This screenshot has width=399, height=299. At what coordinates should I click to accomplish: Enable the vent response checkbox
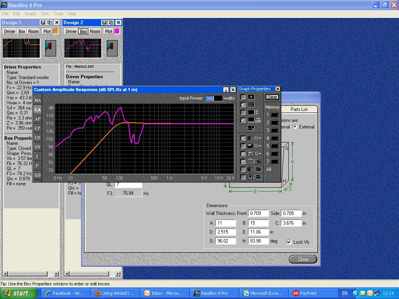243,146
